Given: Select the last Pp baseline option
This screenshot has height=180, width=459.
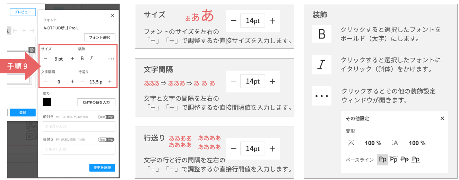Looking at the screenshot, I should click(x=416, y=159).
